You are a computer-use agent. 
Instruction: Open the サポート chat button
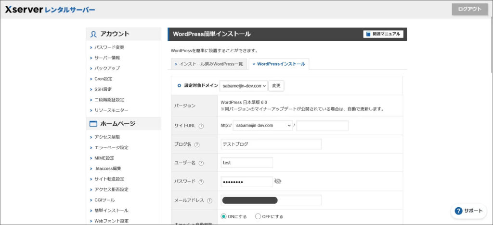pyautogui.click(x=468, y=211)
